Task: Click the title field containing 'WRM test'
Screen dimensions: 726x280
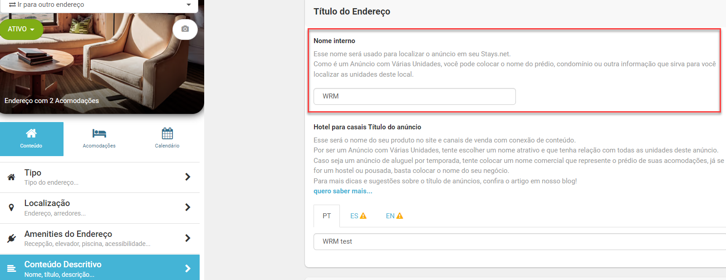Action: coord(520,241)
